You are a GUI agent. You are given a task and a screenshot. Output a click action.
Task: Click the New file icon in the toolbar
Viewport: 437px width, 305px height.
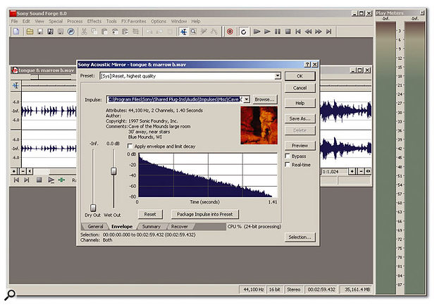16,32
